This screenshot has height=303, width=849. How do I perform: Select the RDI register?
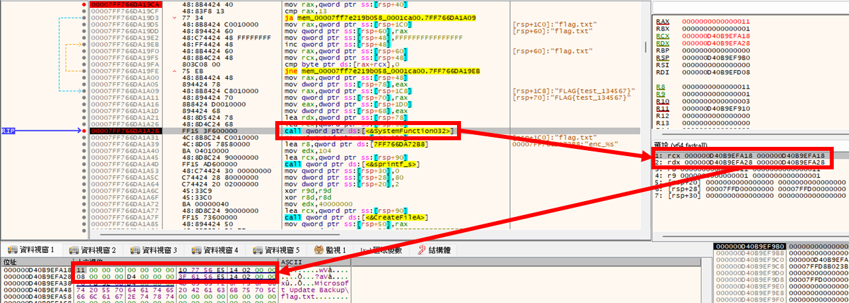[662, 72]
